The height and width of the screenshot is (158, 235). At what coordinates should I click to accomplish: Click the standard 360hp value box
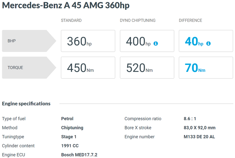(x=88, y=41)
